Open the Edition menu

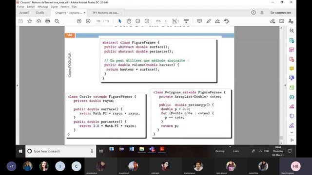(x=31, y=7)
